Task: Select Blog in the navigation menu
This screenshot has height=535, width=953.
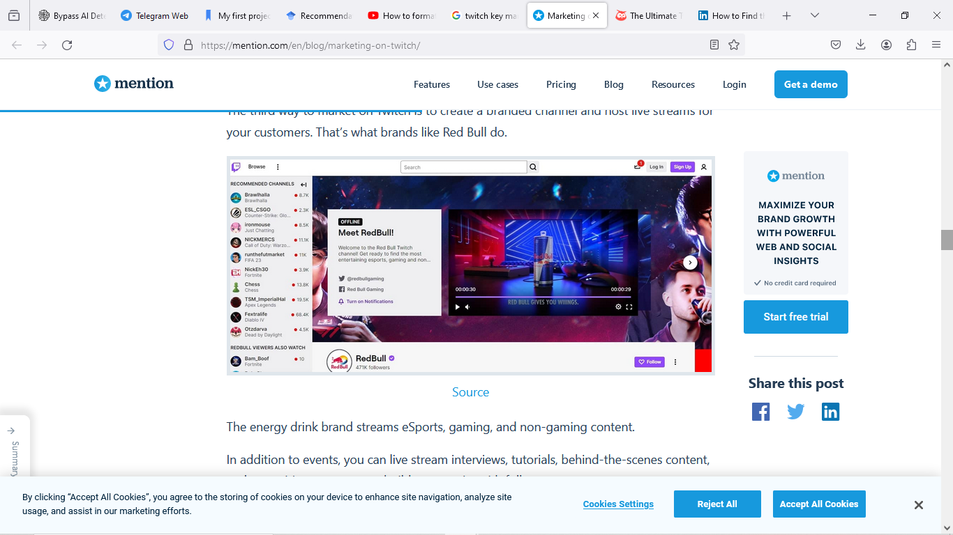Action: (613, 84)
